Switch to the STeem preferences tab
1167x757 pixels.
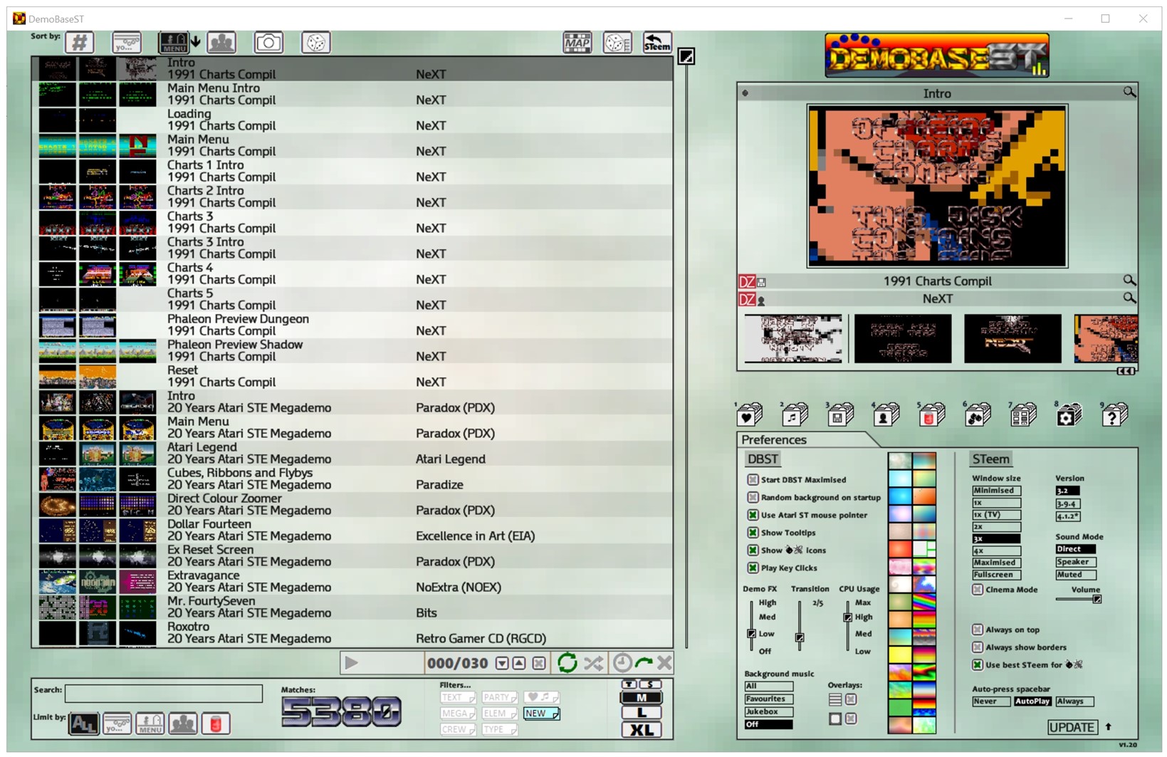click(991, 458)
